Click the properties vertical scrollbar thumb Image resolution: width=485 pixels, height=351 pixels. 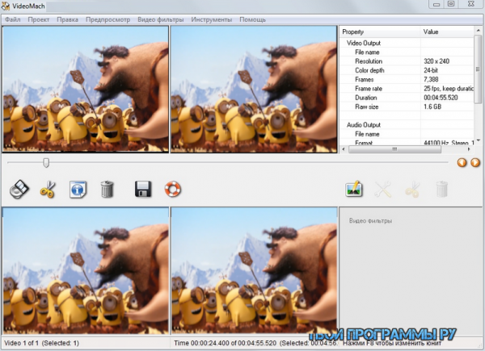coord(479,69)
